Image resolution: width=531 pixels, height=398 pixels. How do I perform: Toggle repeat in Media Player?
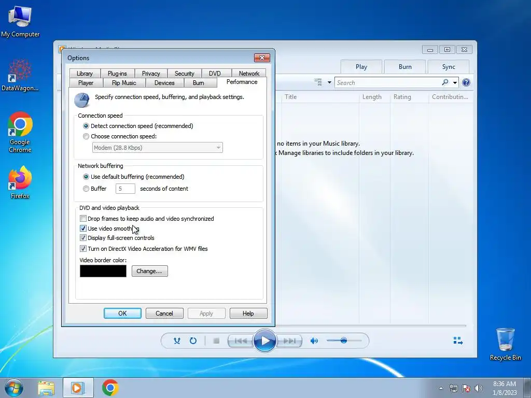(x=193, y=341)
